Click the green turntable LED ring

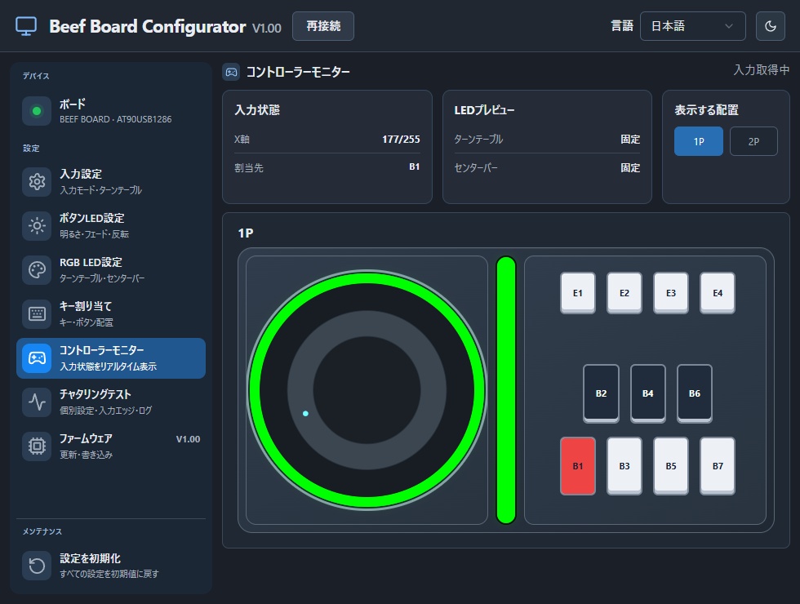[367, 279]
